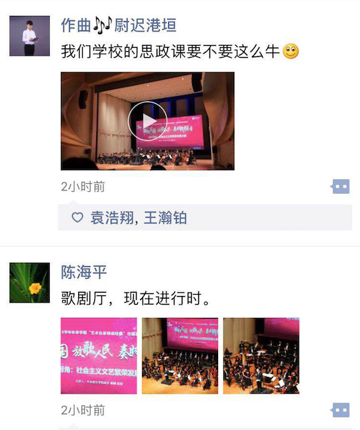Select the 歌剧厅 post text
The image size is (360, 430).
click(x=136, y=299)
